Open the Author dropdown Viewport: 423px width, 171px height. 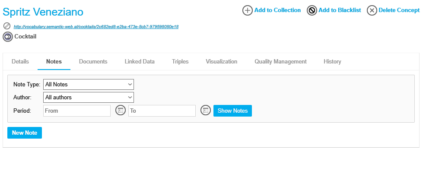tap(89, 97)
